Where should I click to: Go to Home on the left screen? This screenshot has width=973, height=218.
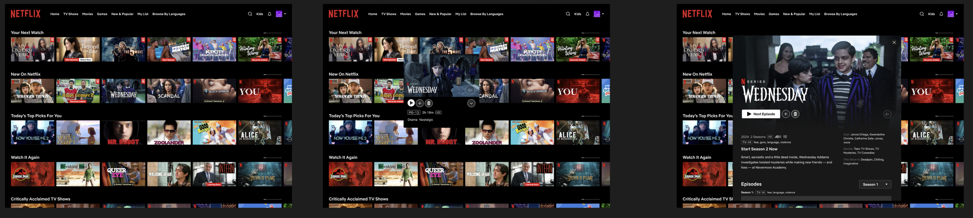point(55,14)
